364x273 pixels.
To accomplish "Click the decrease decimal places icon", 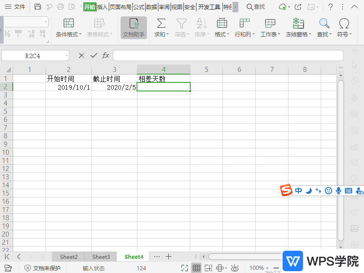I will pyautogui.click(x=42, y=34).
